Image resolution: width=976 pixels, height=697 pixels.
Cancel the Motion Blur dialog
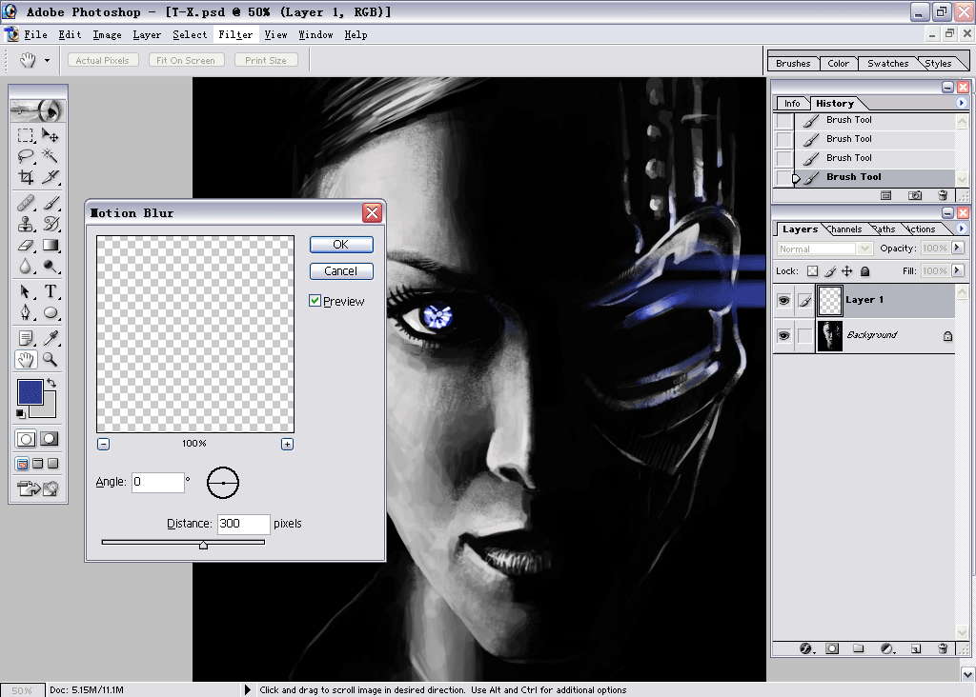coord(341,271)
